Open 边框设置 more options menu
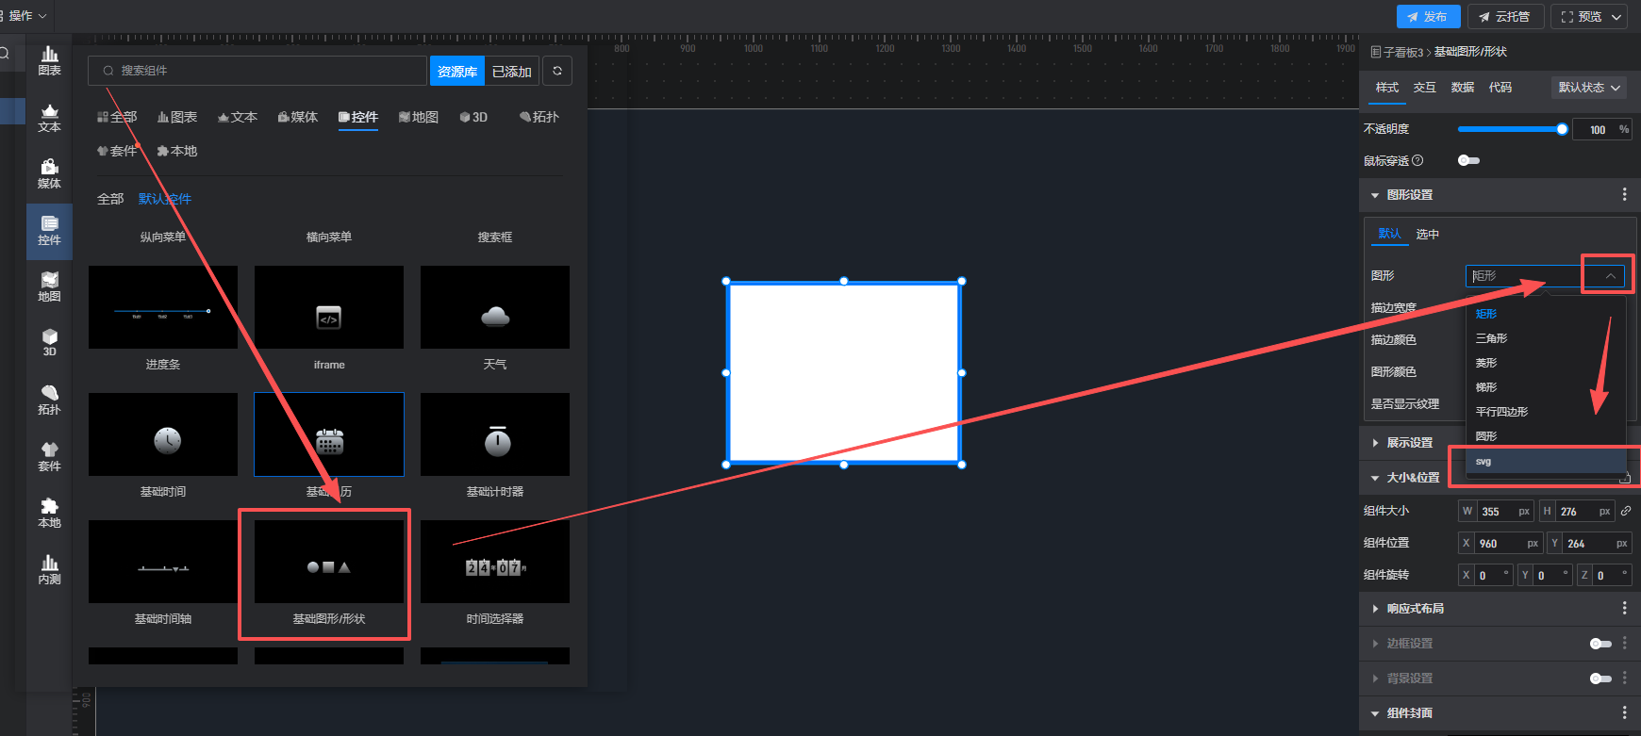This screenshot has height=736, width=1641. tap(1624, 643)
